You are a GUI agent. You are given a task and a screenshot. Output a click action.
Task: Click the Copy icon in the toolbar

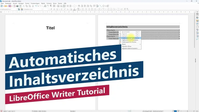tap(27, 6)
